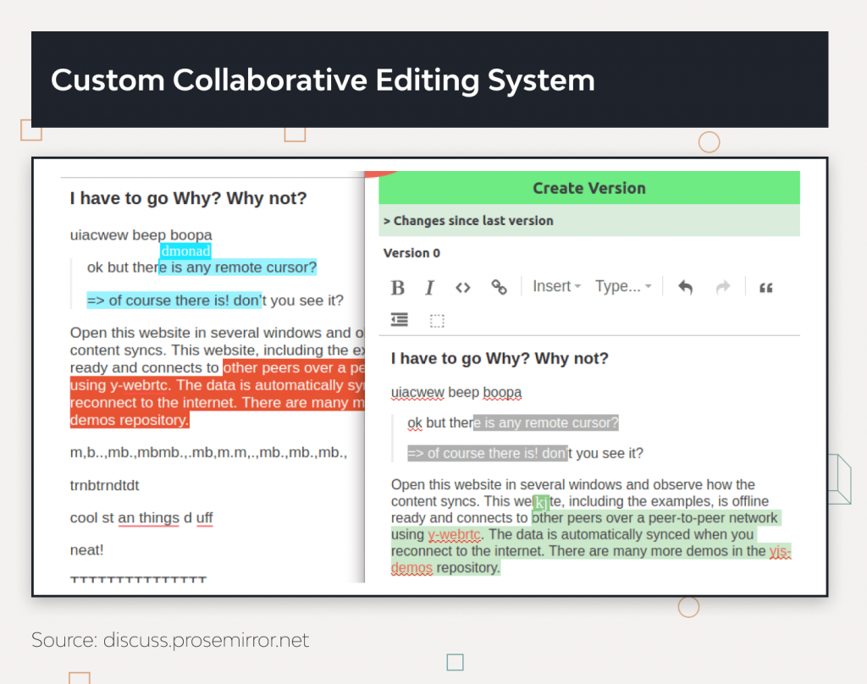Screen dimensions: 867x684
Task: Select the highlighted dmonad cursor label
Action: tap(185, 251)
